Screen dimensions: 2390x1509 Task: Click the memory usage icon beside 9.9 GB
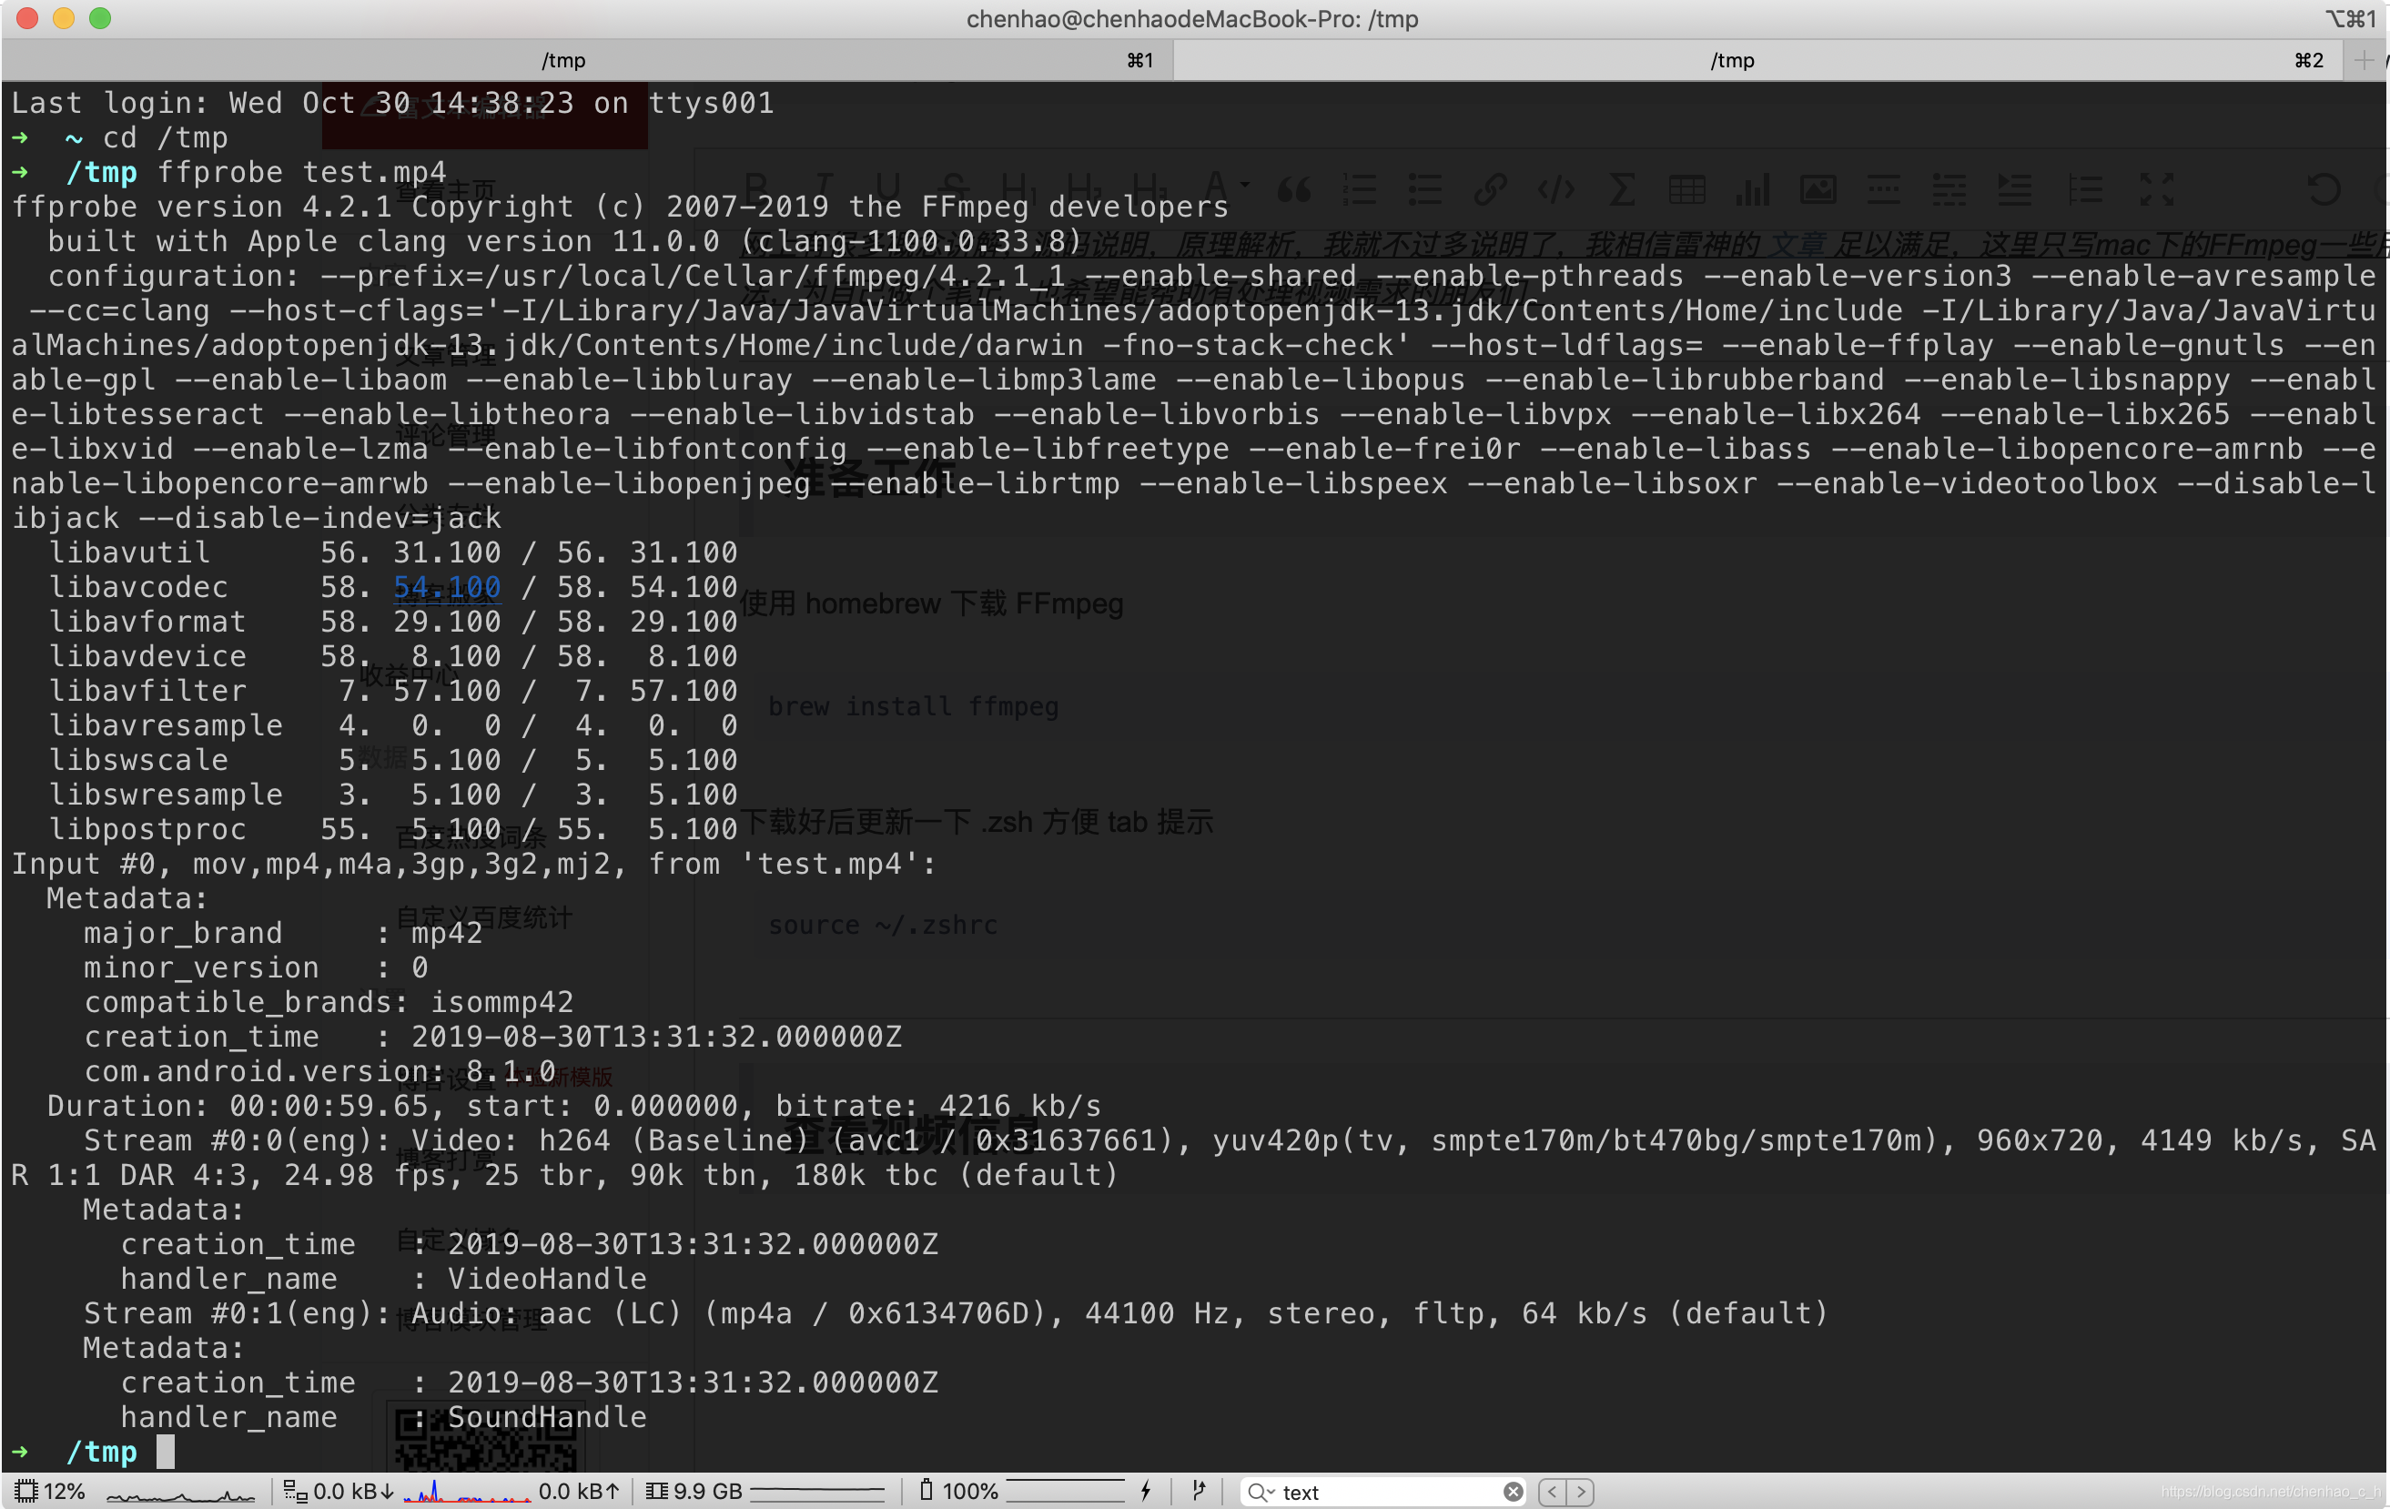pos(656,1490)
